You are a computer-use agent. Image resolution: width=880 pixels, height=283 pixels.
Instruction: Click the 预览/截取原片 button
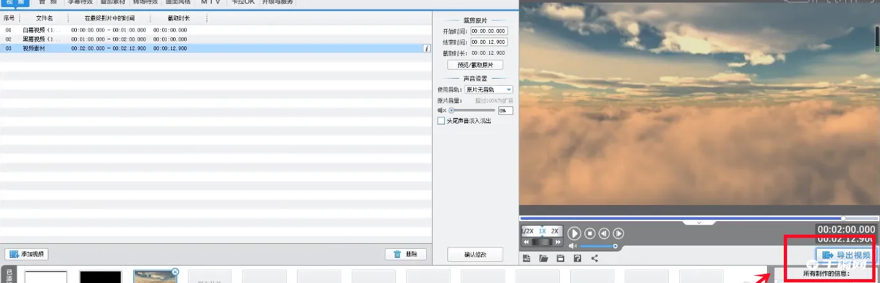click(475, 65)
